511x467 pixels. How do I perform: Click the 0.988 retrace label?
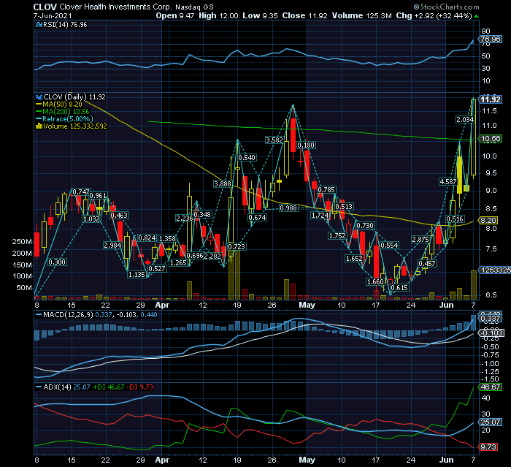(289, 208)
